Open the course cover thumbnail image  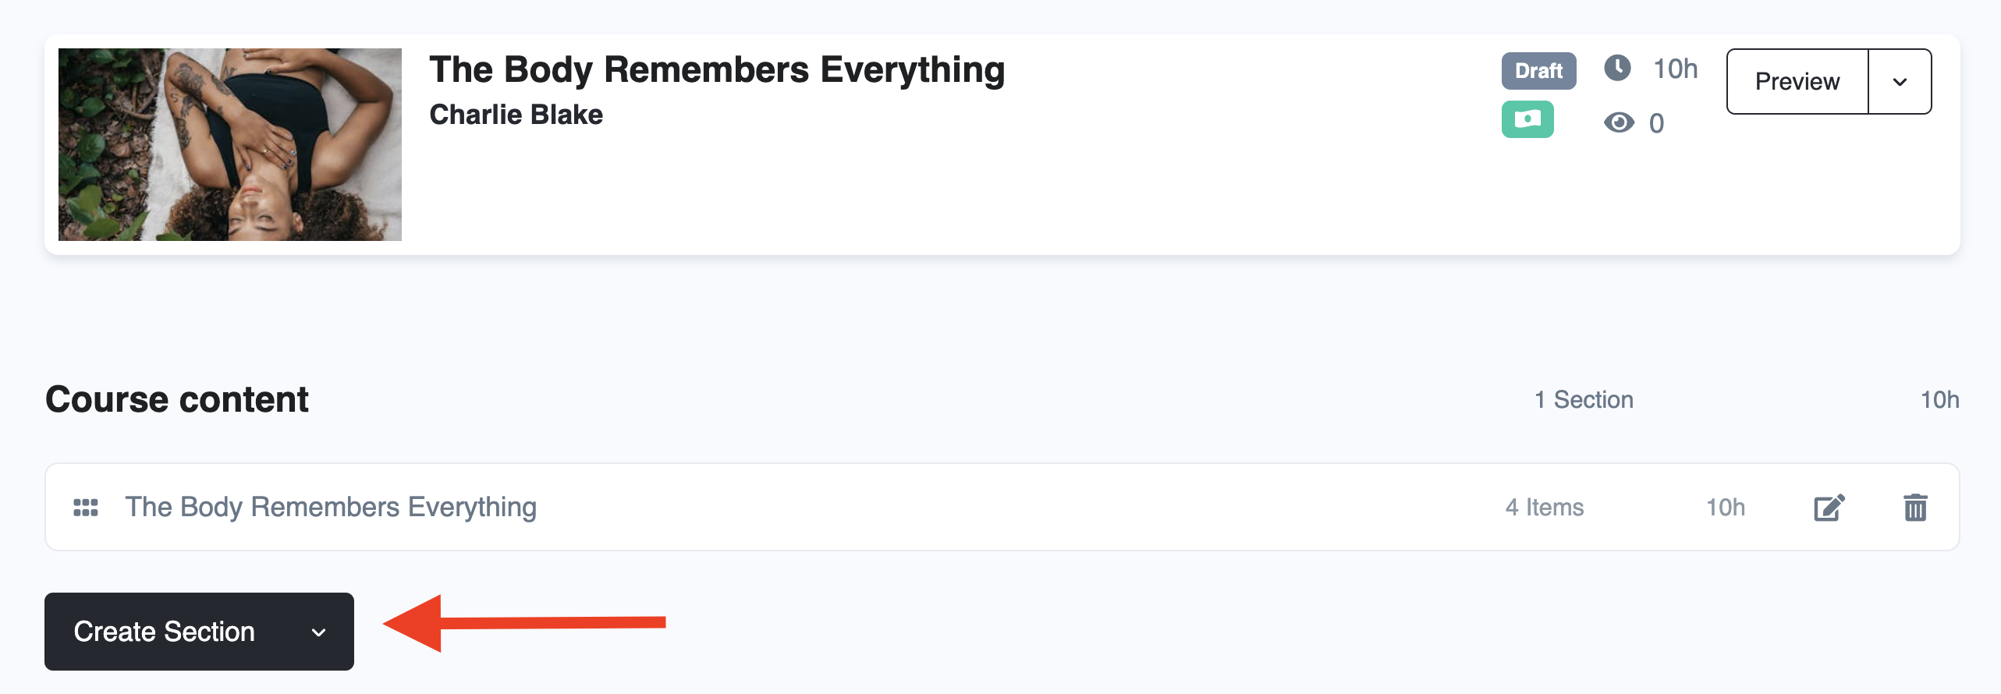click(x=230, y=144)
